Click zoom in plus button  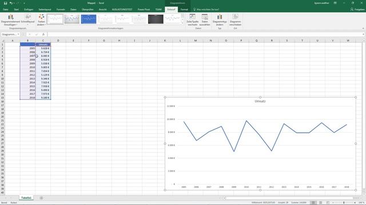[x=355, y=203]
